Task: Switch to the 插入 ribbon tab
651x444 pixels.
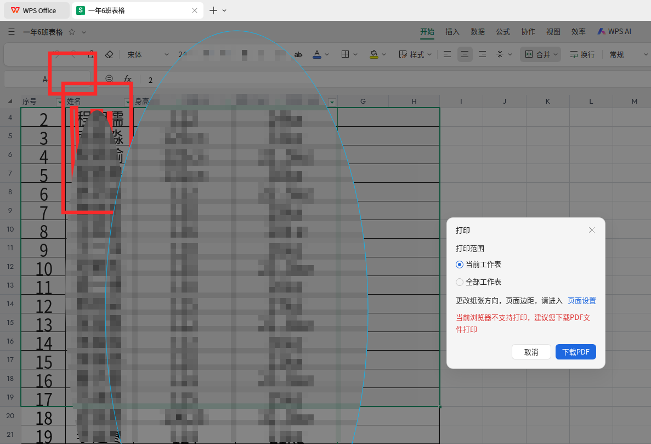Action: point(452,32)
